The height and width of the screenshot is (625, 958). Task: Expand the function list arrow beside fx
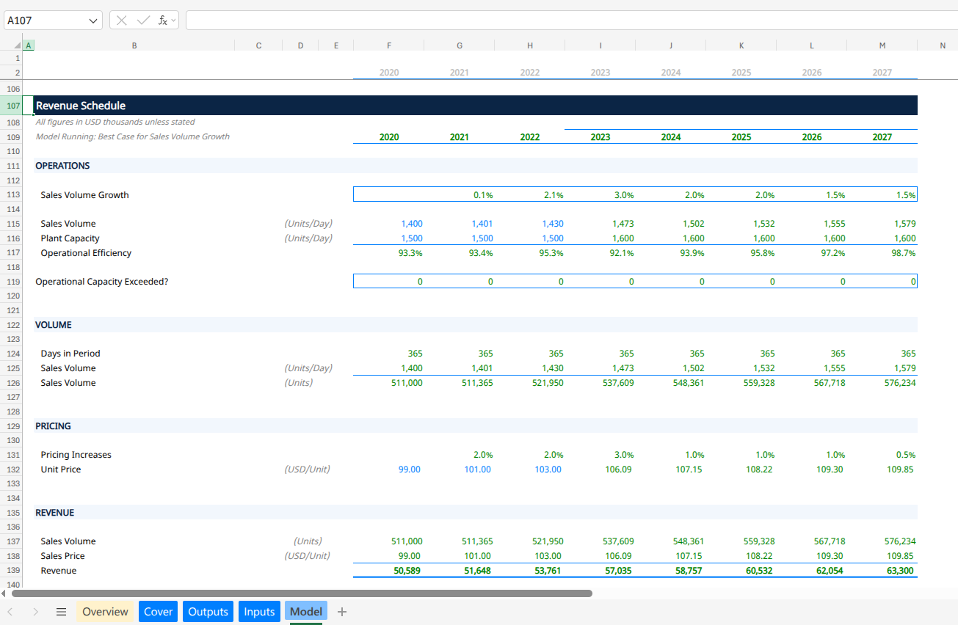tap(174, 21)
